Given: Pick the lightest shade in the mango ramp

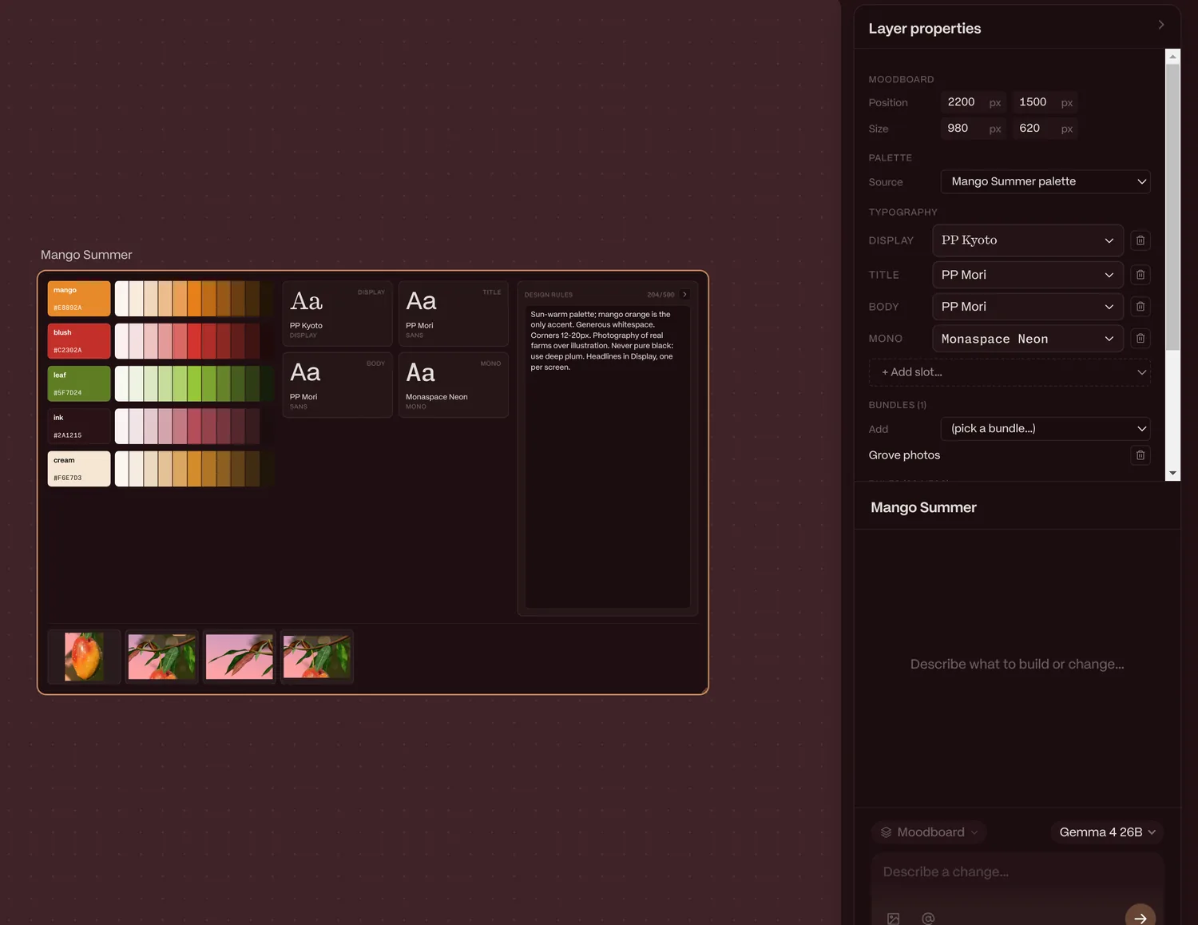Looking at the screenshot, I should pyautogui.click(x=121, y=299).
